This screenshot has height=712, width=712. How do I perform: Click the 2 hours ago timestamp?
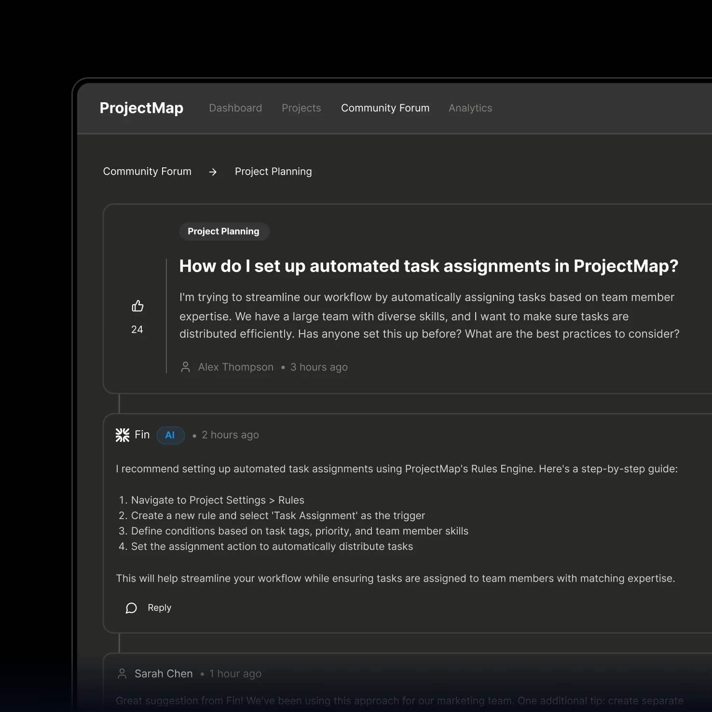(x=230, y=435)
